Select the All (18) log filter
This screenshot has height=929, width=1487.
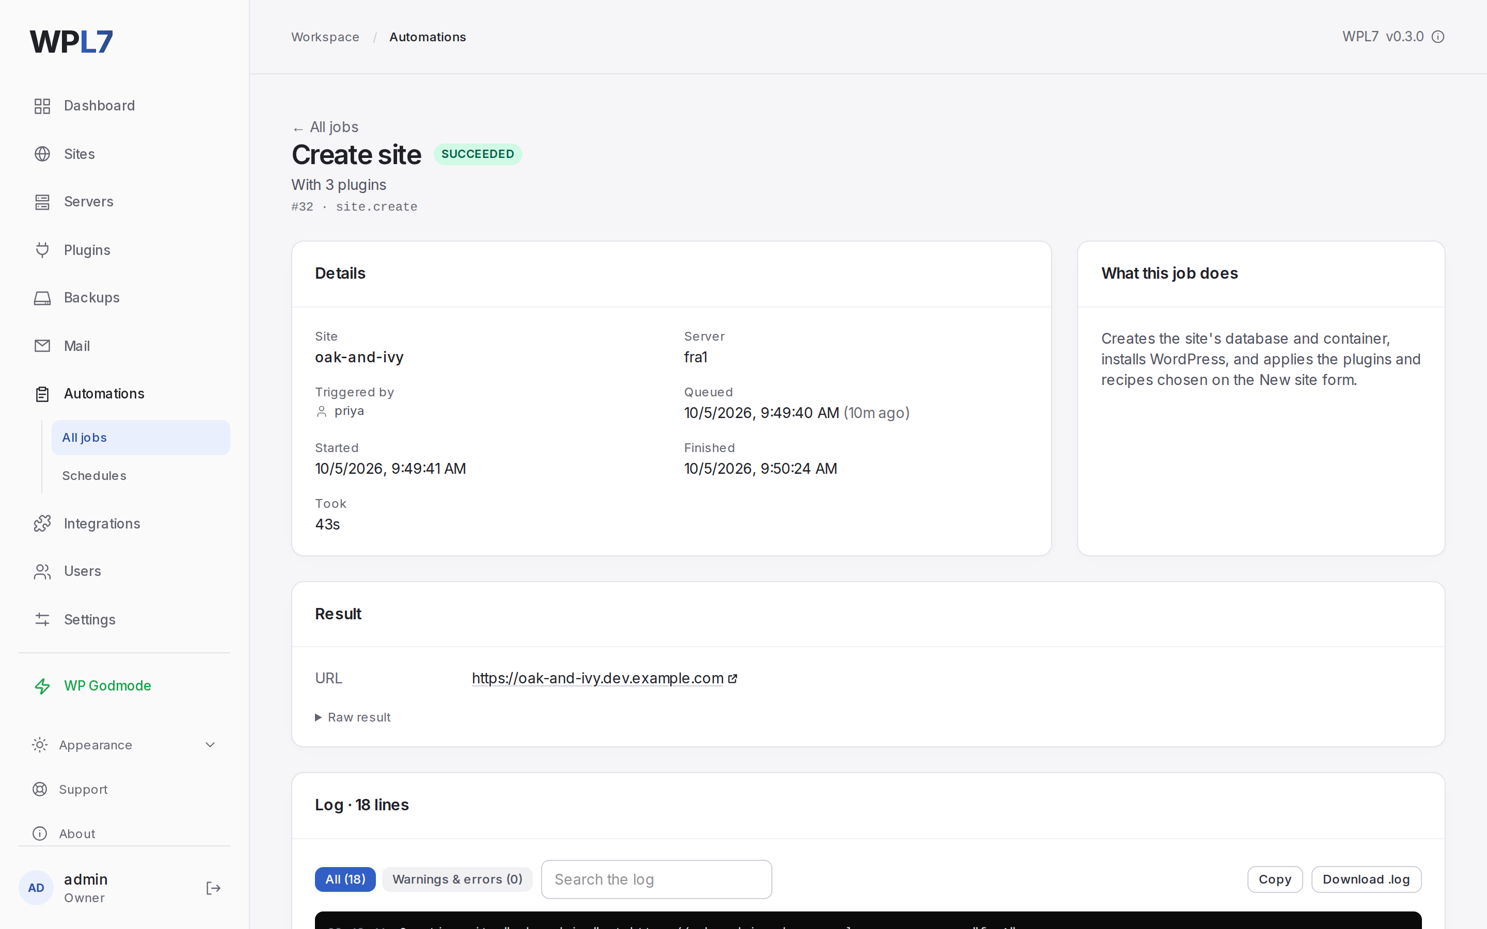345,879
